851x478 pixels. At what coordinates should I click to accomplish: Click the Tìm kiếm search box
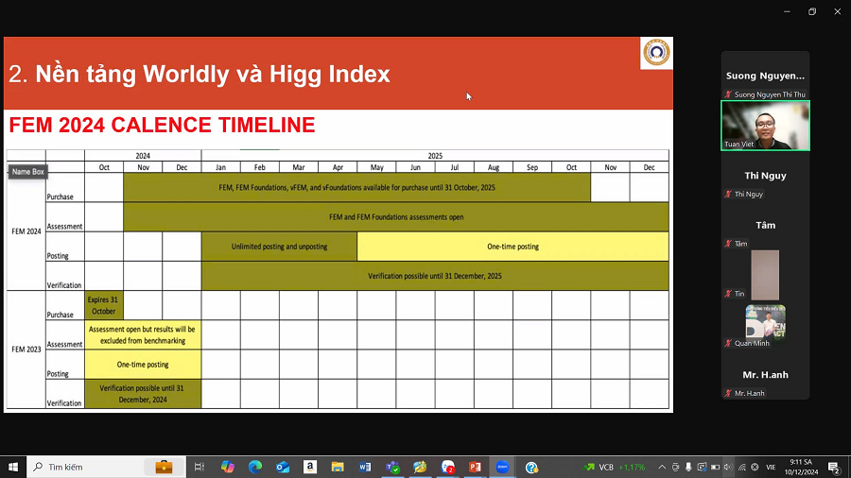pyautogui.click(x=106, y=467)
